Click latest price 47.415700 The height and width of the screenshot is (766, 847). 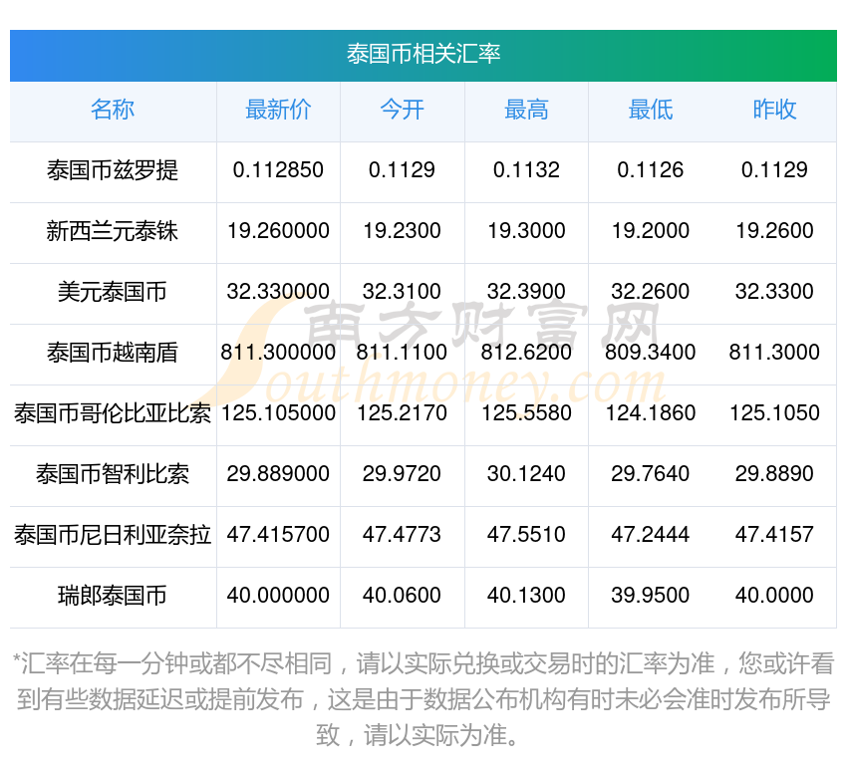[278, 535]
